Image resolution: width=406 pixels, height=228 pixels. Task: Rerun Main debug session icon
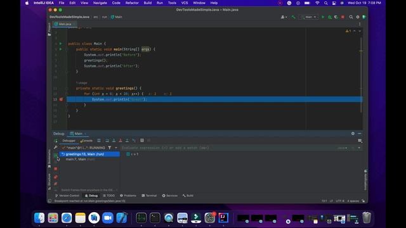[56, 141]
